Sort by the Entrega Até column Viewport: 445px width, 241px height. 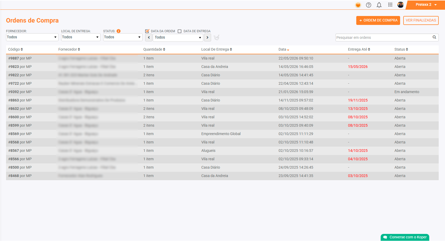pyautogui.click(x=359, y=49)
